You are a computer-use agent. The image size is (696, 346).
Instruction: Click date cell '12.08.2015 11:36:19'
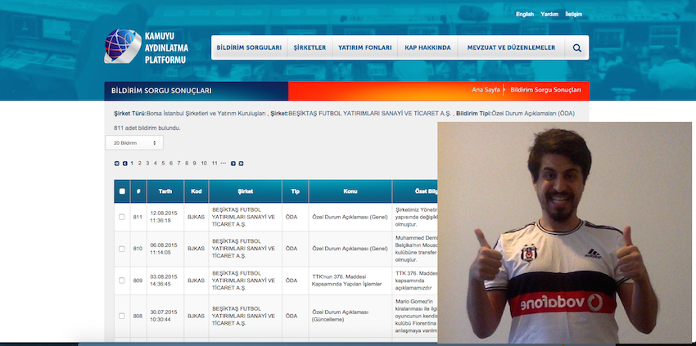pos(163,217)
